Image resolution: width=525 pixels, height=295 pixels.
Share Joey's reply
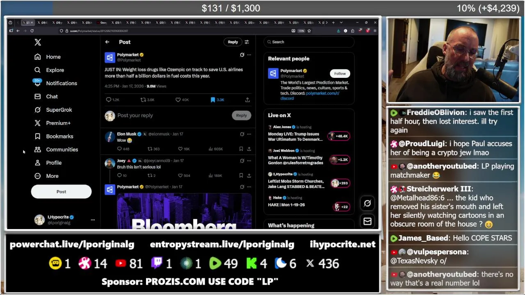(249, 176)
